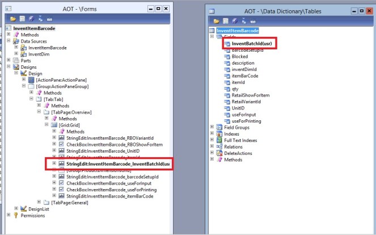Click the DeleteActions node icon
Screen dimensions: 376x235
click(x=219, y=153)
